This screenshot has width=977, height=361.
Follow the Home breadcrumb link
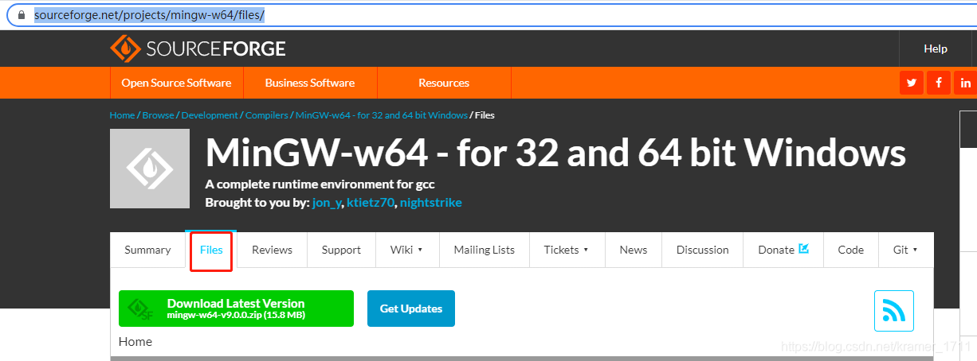122,115
